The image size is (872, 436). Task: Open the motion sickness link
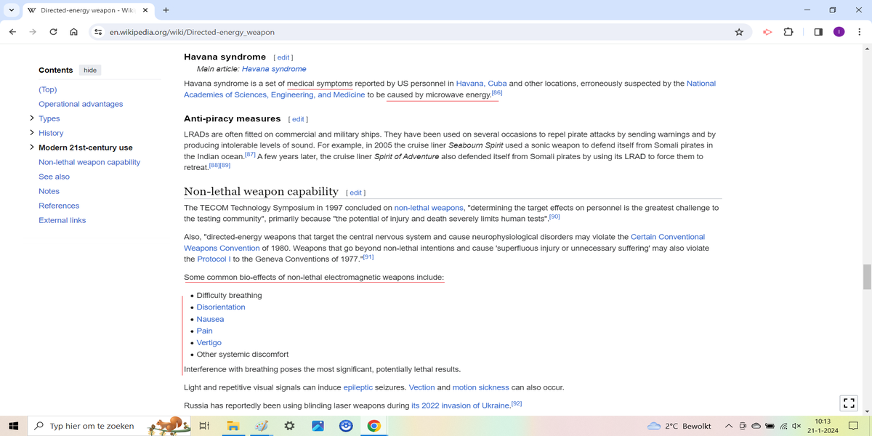point(481,388)
